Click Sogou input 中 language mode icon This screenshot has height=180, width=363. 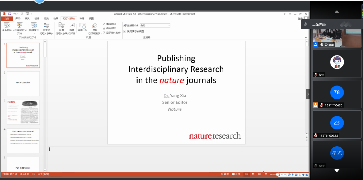(x=282, y=175)
